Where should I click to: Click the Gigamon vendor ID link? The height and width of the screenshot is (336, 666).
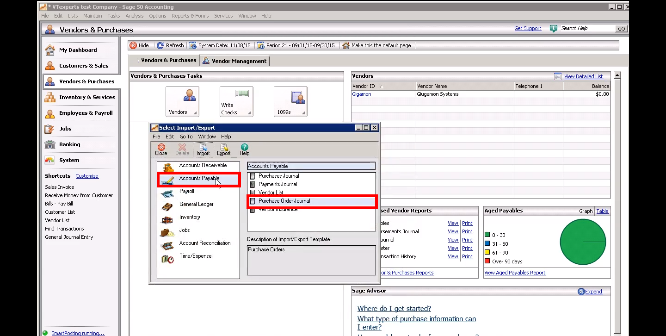coord(362,94)
